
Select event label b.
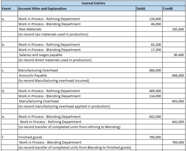pyautogui.click(x=10, y=44)
